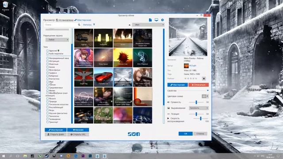283x159 pixels.
Task: Select the Deep Space wallpaper thumbnail
Action: (x=103, y=58)
